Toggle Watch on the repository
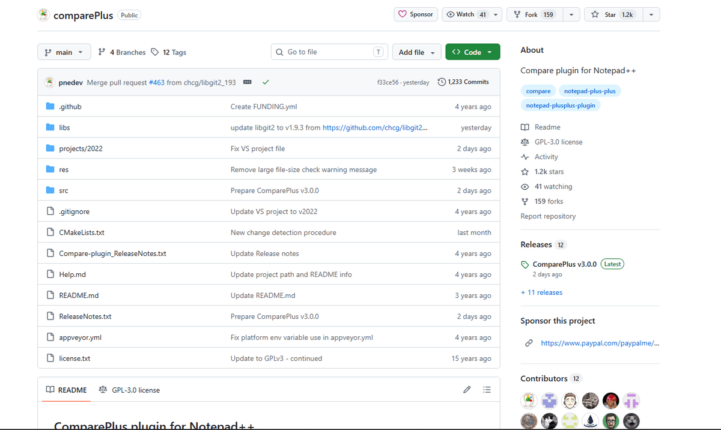 coord(467,14)
